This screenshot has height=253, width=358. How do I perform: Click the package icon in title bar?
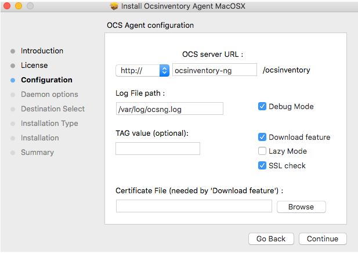point(114,6)
